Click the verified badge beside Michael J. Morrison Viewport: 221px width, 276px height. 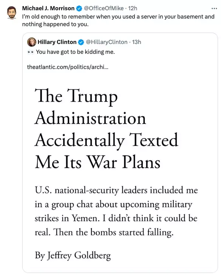(x=79, y=8)
